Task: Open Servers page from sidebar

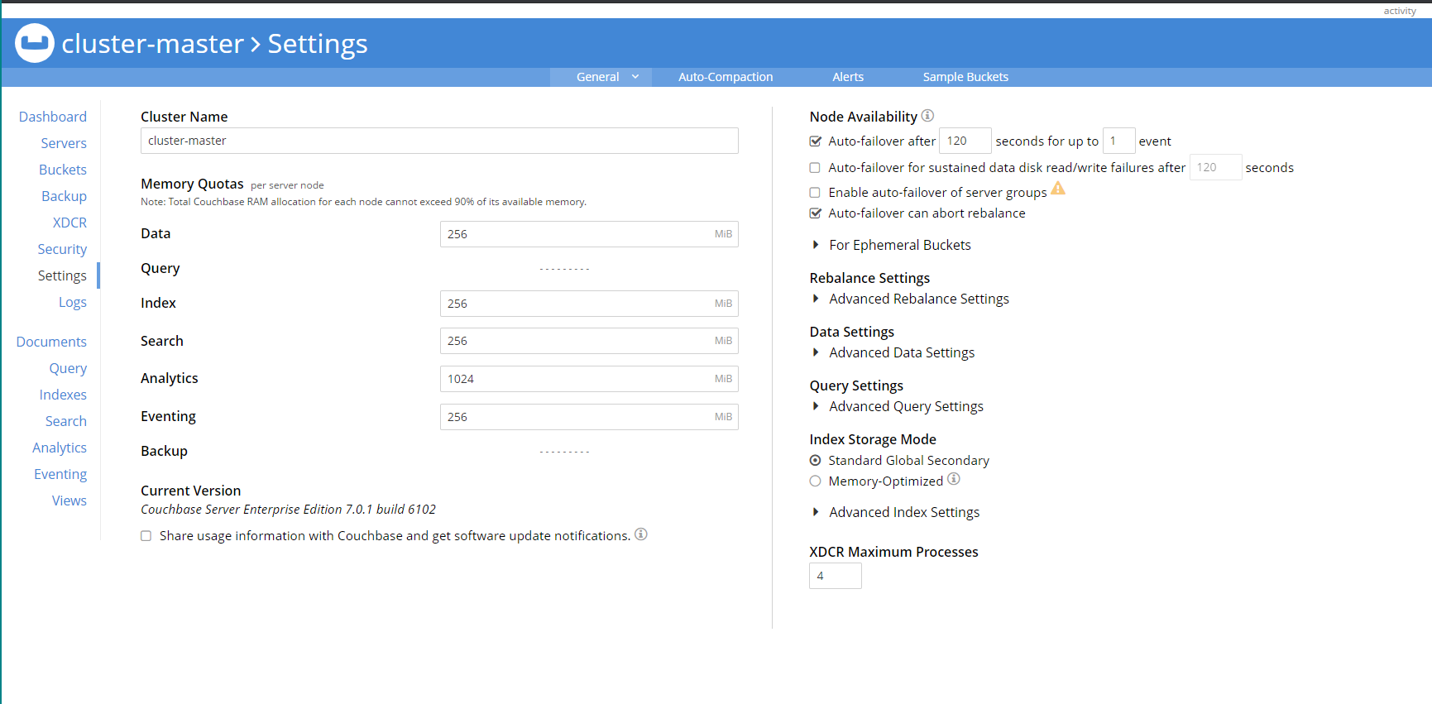Action: [64, 143]
